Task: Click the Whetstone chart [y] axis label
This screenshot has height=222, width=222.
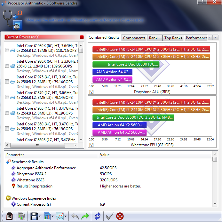Action: click(x=91, y=145)
